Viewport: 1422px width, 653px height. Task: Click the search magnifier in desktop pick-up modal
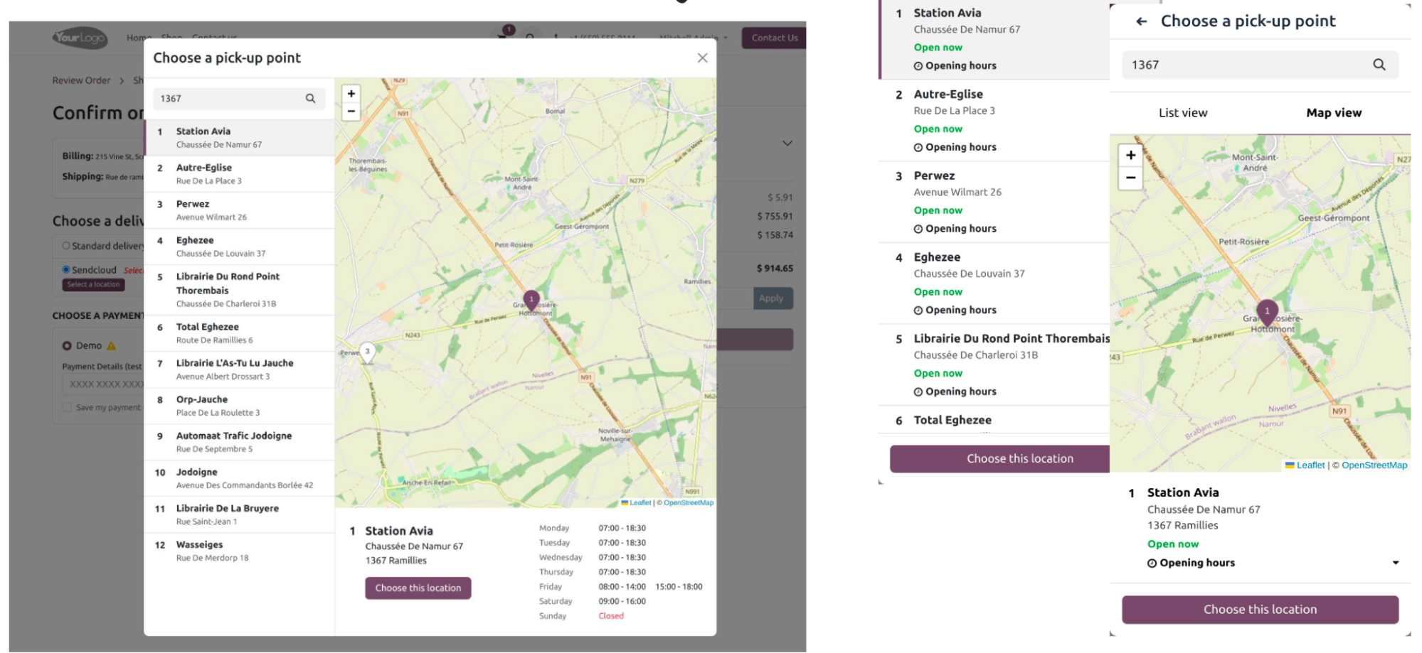pos(310,99)
